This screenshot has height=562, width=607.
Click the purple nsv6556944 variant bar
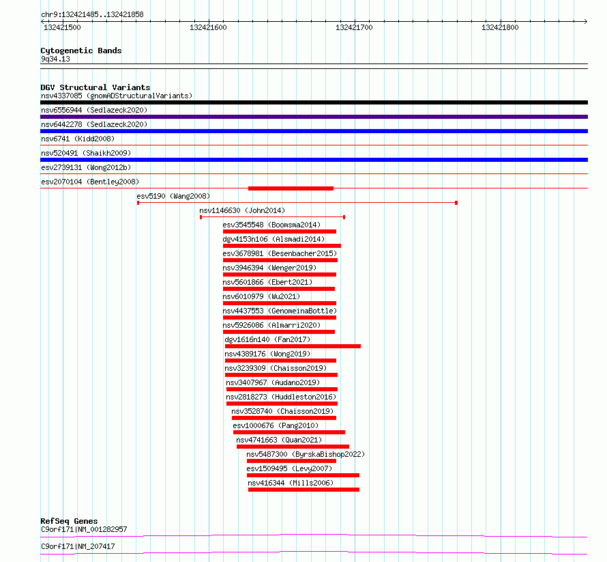coord(314,117)
